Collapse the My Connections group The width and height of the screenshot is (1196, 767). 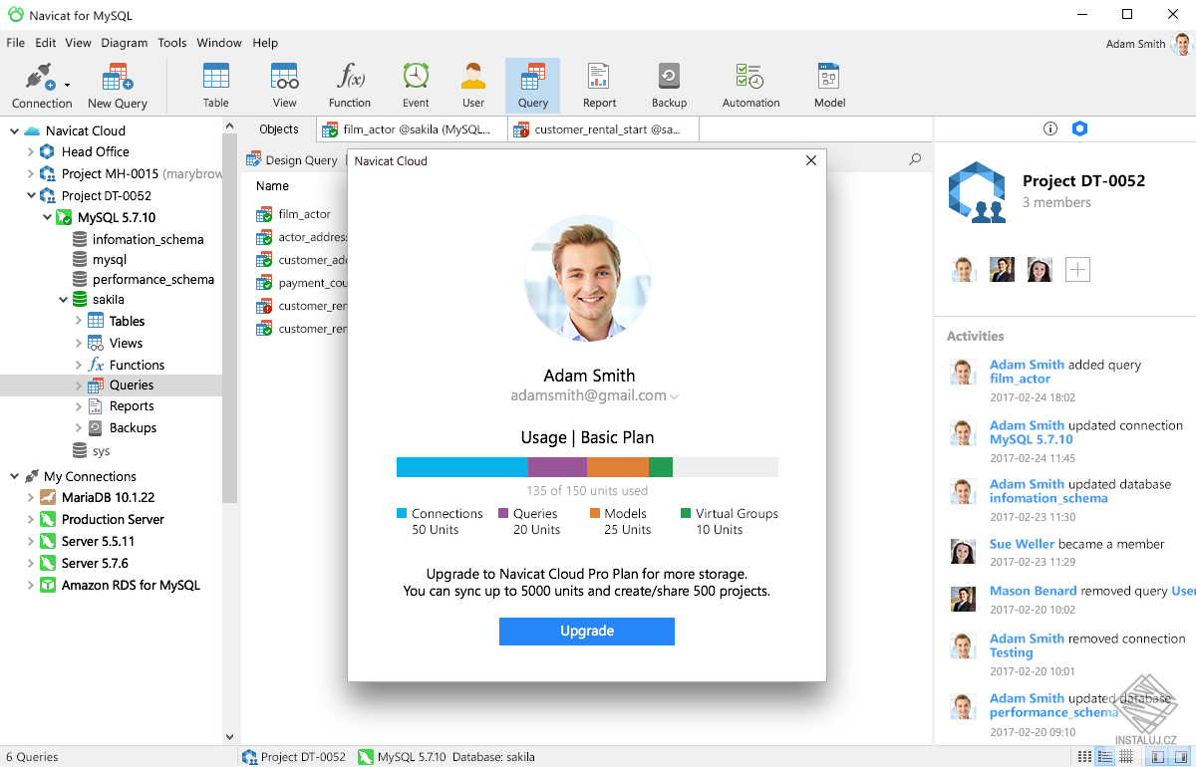point(14,476)
